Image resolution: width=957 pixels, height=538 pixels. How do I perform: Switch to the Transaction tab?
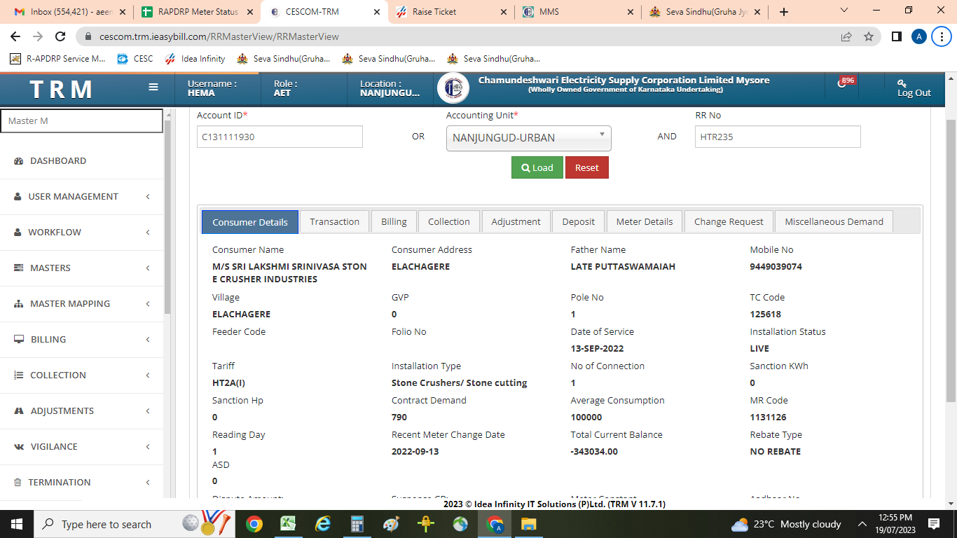[x=334, y=221]
